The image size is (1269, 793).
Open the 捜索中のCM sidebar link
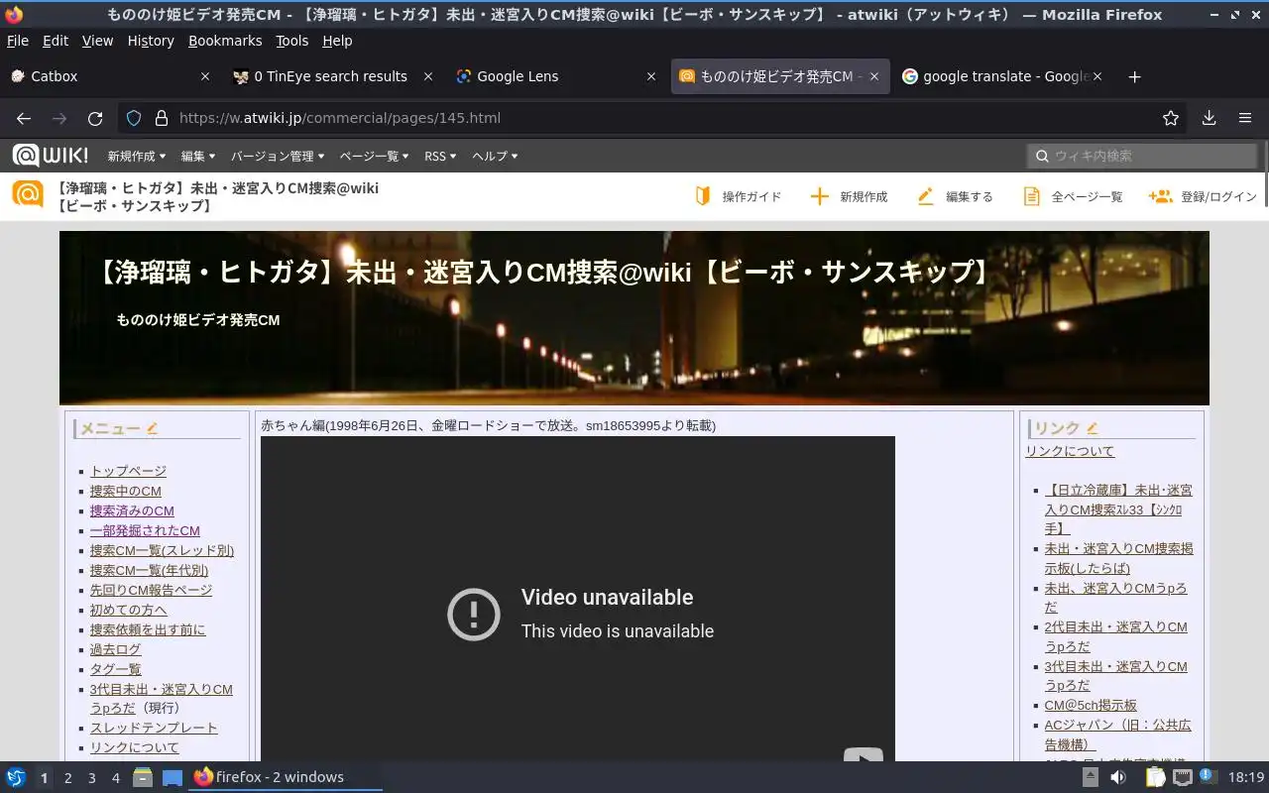click(x=125, y=491)
